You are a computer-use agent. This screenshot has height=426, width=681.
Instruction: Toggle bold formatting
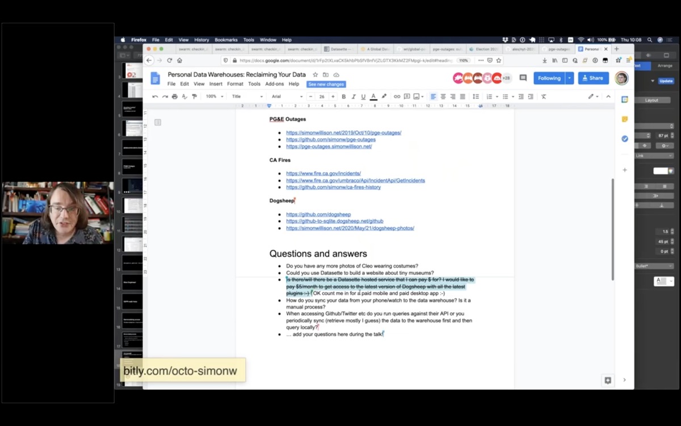(343, 97)
